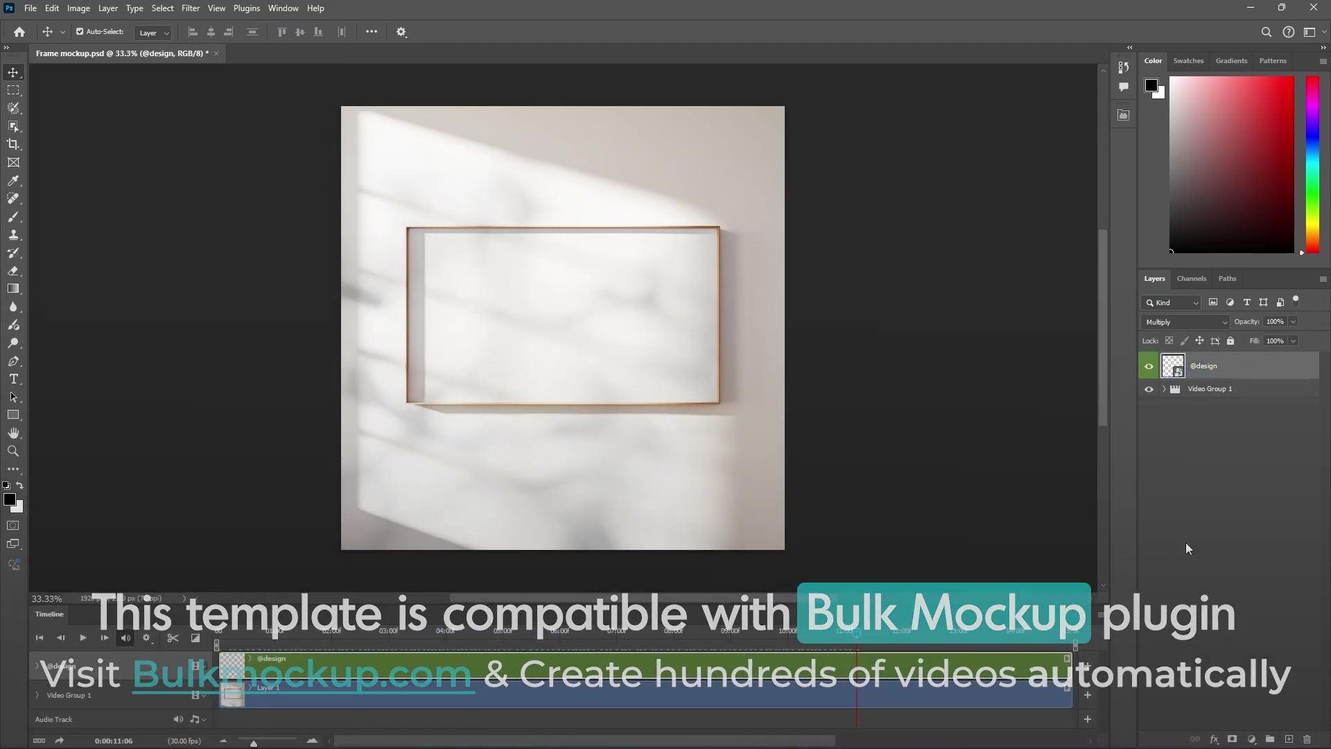Select the Clone Stamp tool

click(13, 234)
